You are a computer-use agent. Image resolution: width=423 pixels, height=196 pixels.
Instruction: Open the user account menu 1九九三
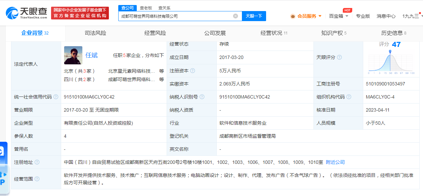412,16
